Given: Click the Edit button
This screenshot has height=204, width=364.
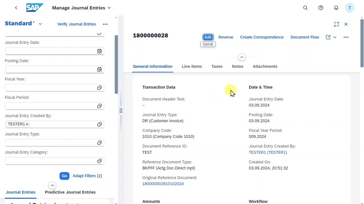Looking at the screenshot, I should click(208, 37).
